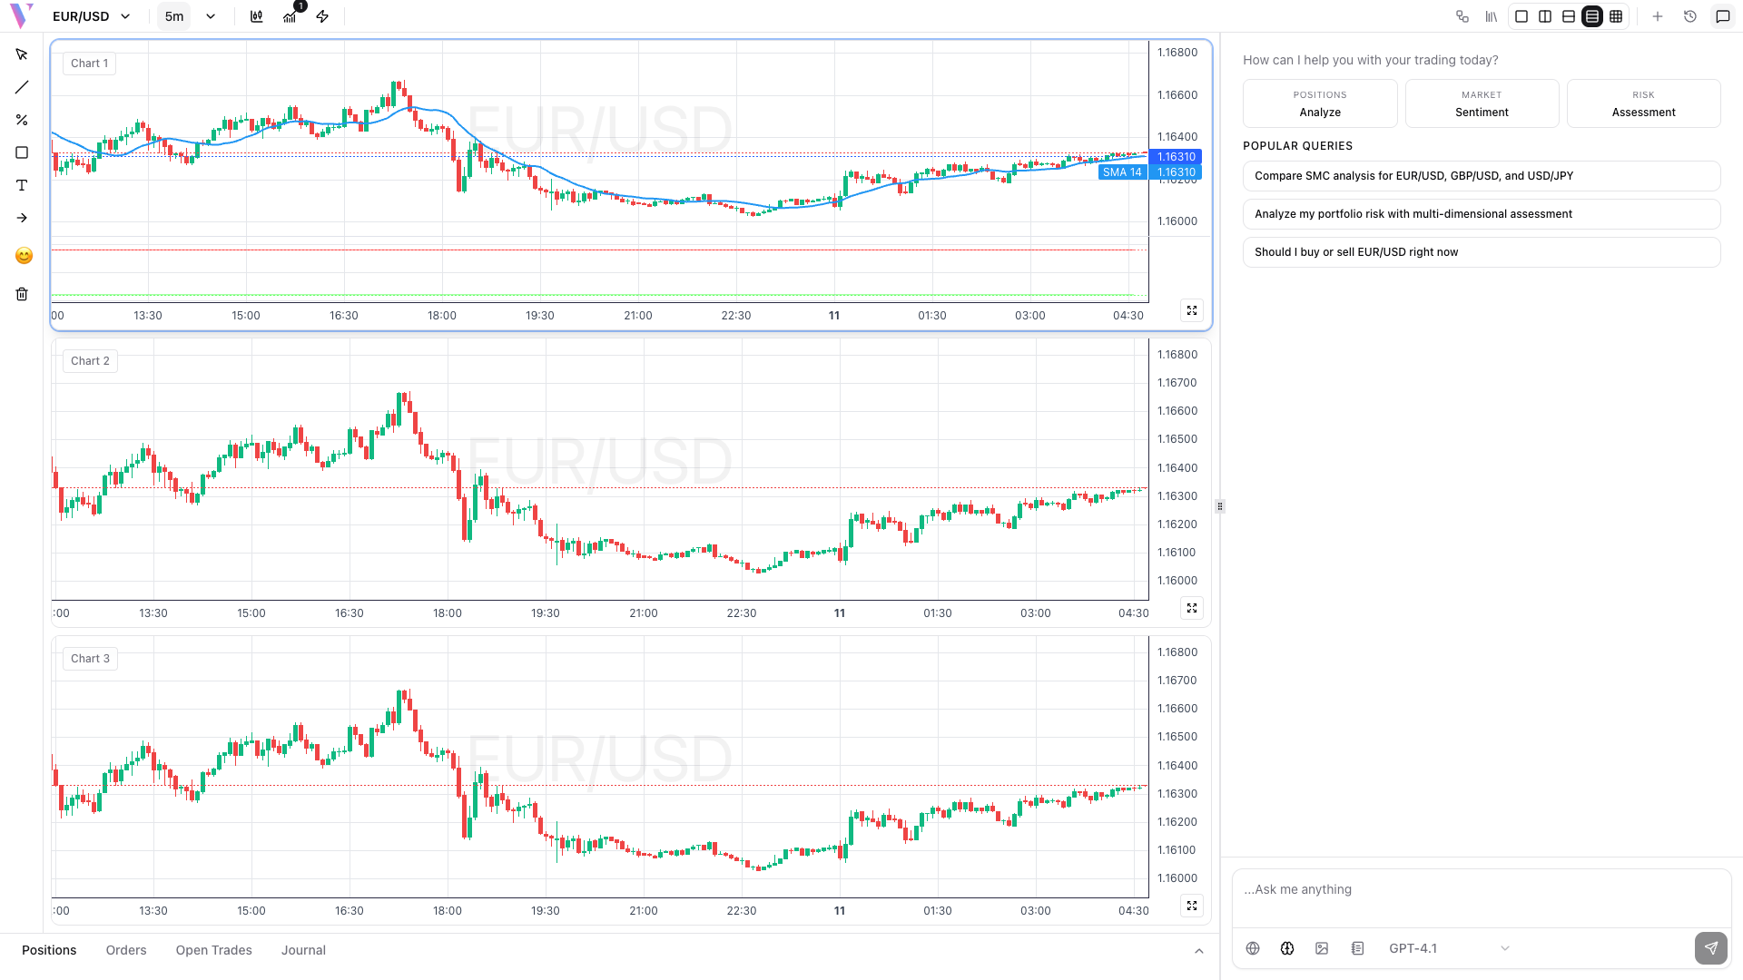Select 'Should I buy or sell EUR/USD' query

pyautogui.click(x=1481, y=252)
